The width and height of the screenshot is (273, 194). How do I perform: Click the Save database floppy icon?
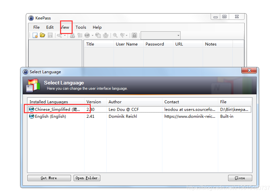pos(50,35)
